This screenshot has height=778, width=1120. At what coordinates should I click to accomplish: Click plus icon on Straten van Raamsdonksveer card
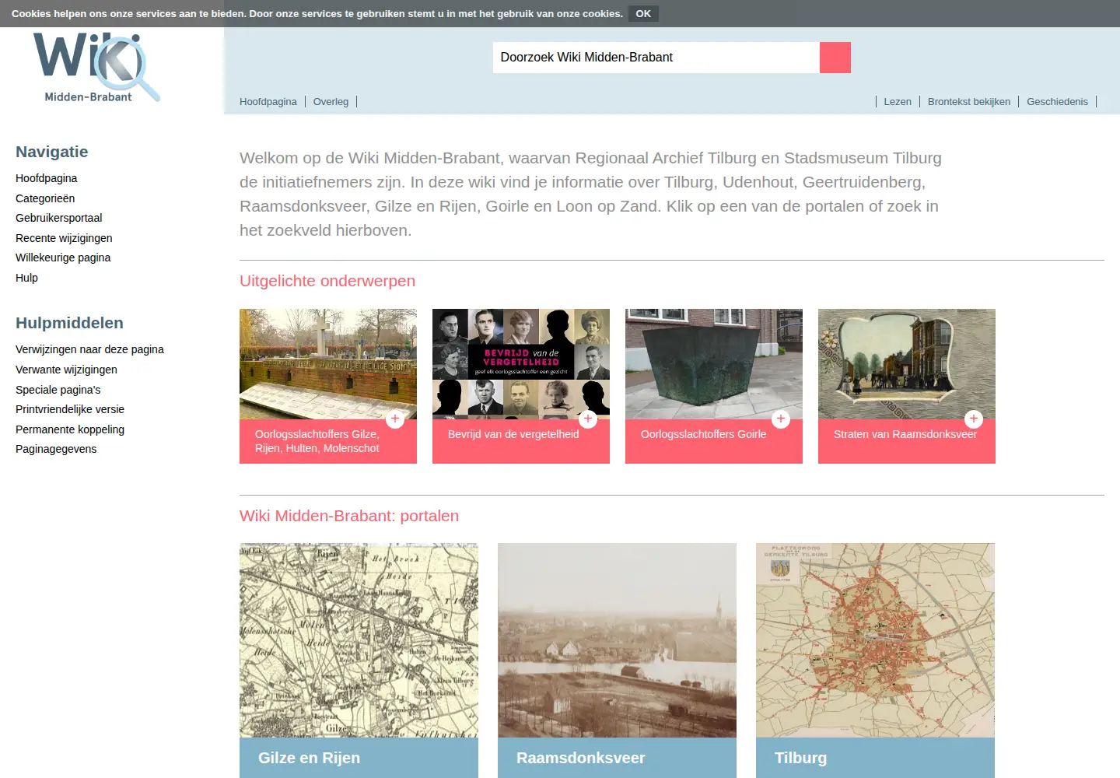click(974, 419)
